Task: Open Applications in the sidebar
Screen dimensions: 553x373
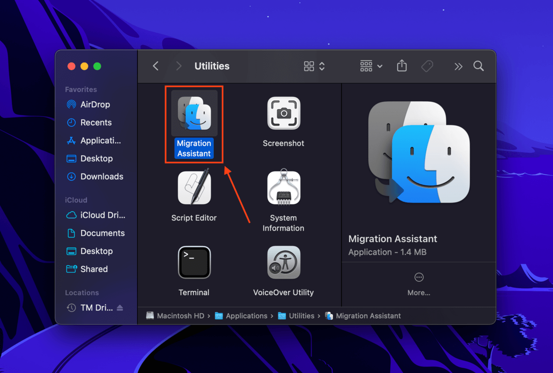Action: tap(94, 140)
